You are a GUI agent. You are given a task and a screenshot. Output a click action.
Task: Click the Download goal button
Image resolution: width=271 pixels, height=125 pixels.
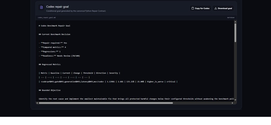tap(223, 8)
